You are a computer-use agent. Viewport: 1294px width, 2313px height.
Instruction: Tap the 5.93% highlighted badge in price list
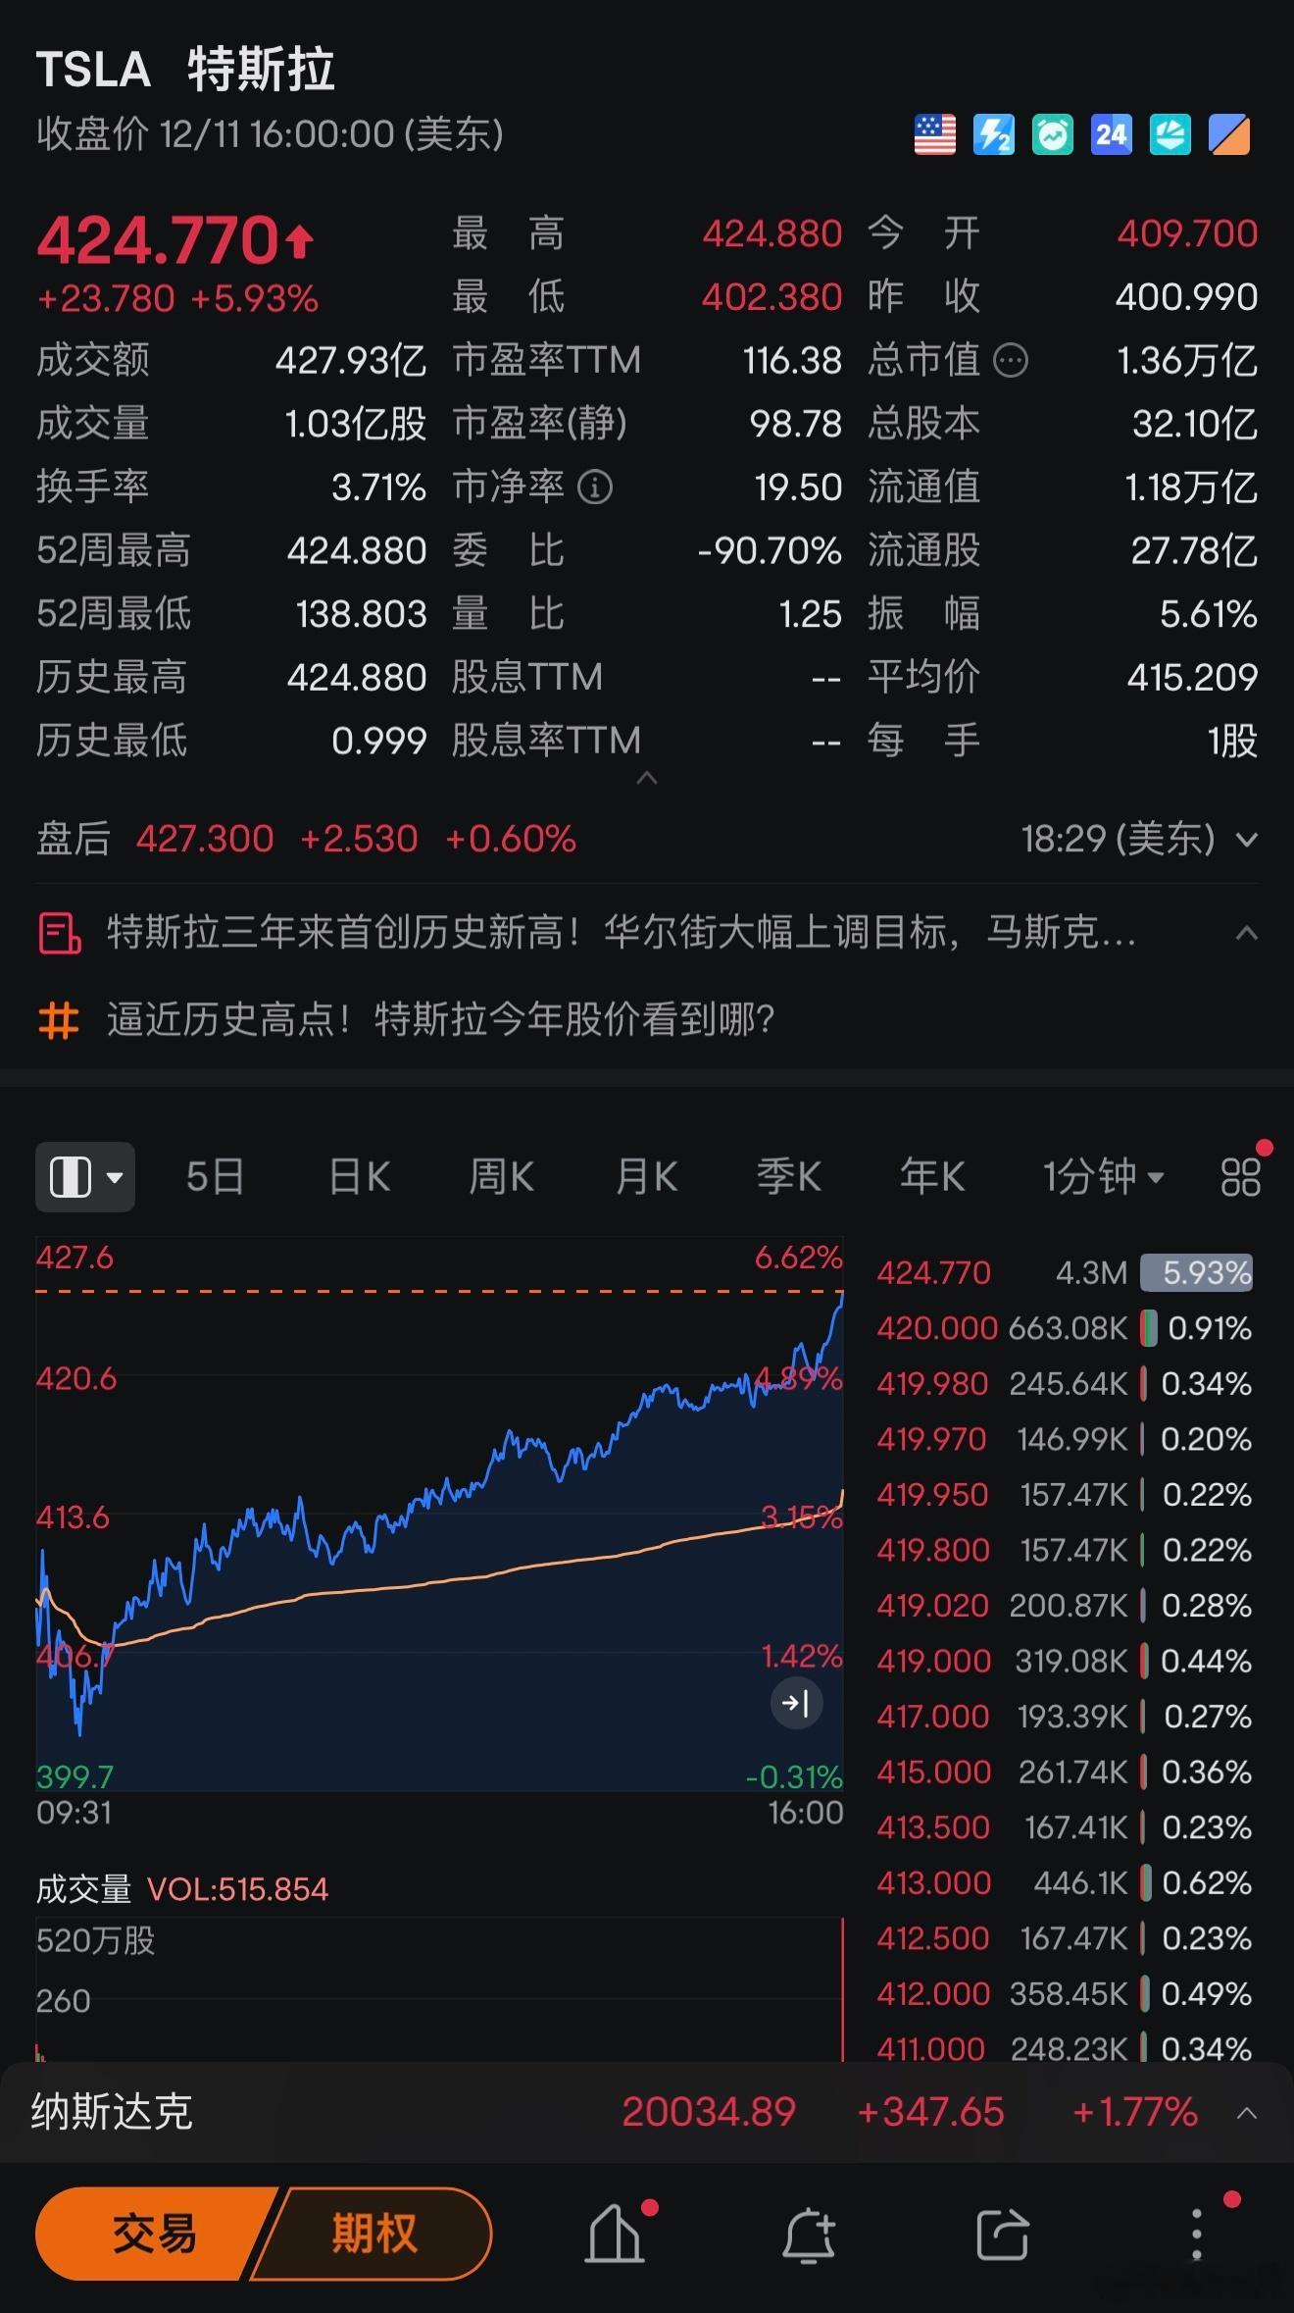pyautogui.click(x=1197, y=1273)
